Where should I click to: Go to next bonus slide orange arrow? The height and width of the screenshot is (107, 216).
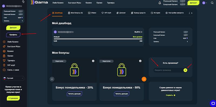(x=144, y=79)
